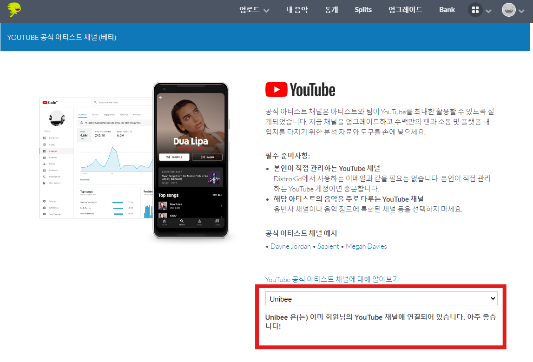533x362 pixels.
Task: Expand the chevron beside the apps grid
Action: tap(488, 11)
